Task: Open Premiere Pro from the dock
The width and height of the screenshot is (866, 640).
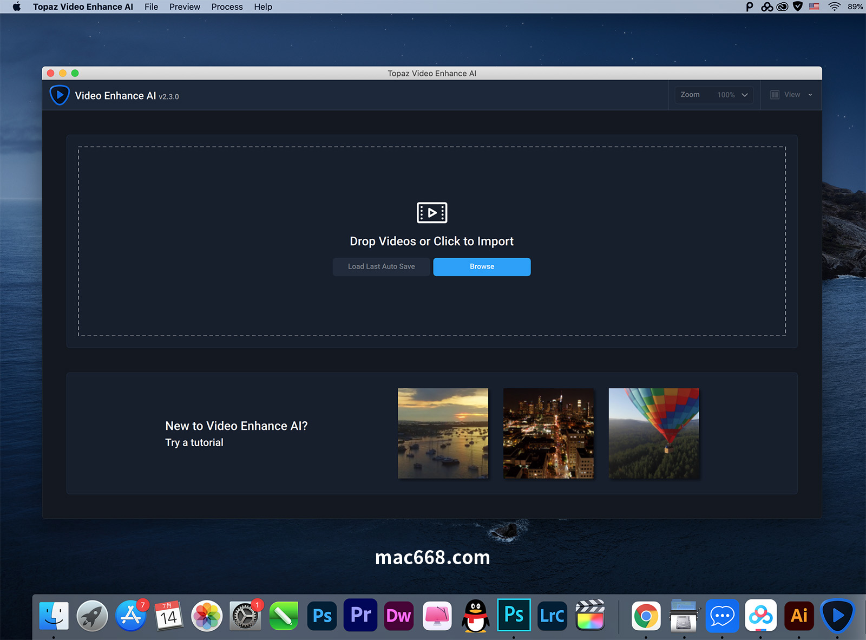Action: click(360, 615)
